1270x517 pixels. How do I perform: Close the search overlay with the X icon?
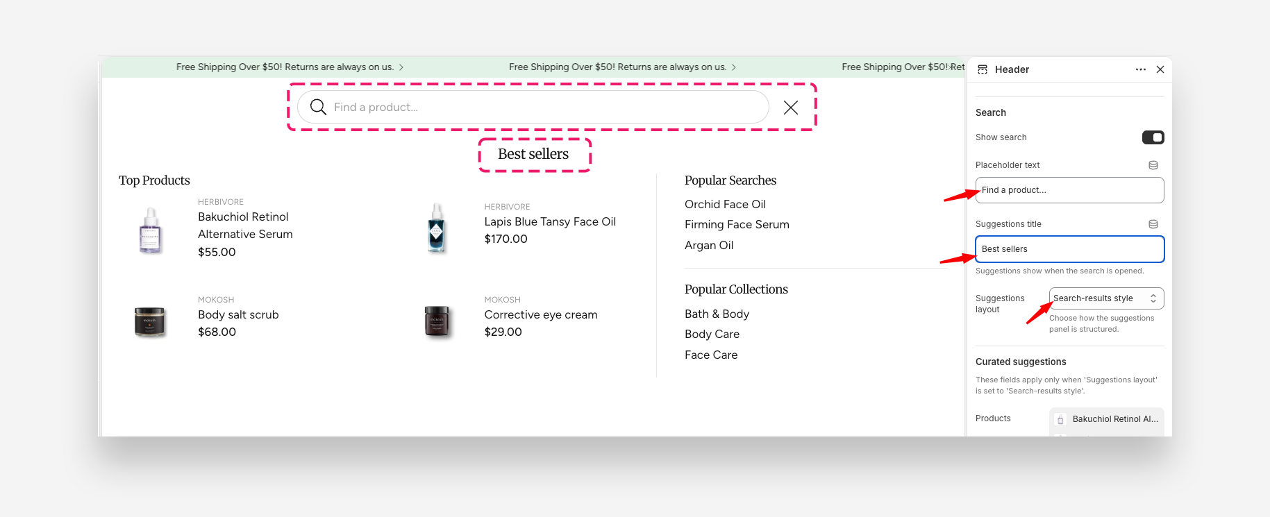pyautogui.click(x=791, y=107)
